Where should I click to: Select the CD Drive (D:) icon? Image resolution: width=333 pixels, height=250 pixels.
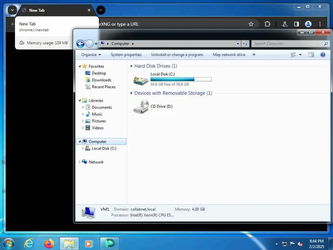click(x=141, y=107)
